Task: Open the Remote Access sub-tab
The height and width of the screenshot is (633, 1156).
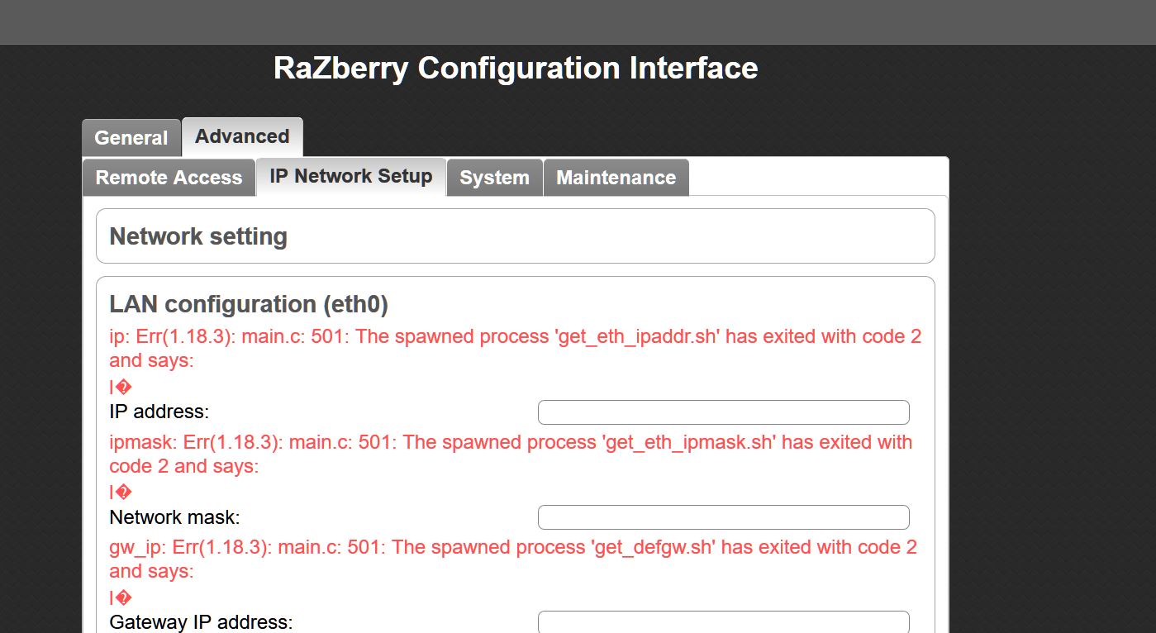Action: coord(169,178)
